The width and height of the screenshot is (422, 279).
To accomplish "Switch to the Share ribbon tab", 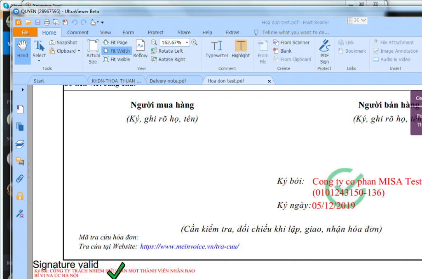I will [x=184, y=33].
